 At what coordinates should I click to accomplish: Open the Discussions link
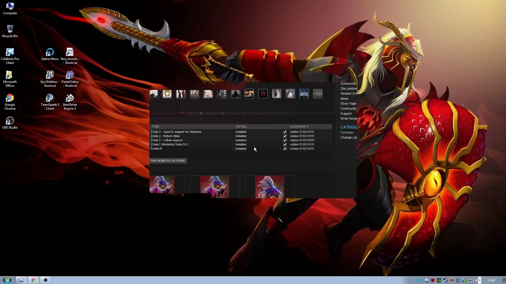pos(349,88)
